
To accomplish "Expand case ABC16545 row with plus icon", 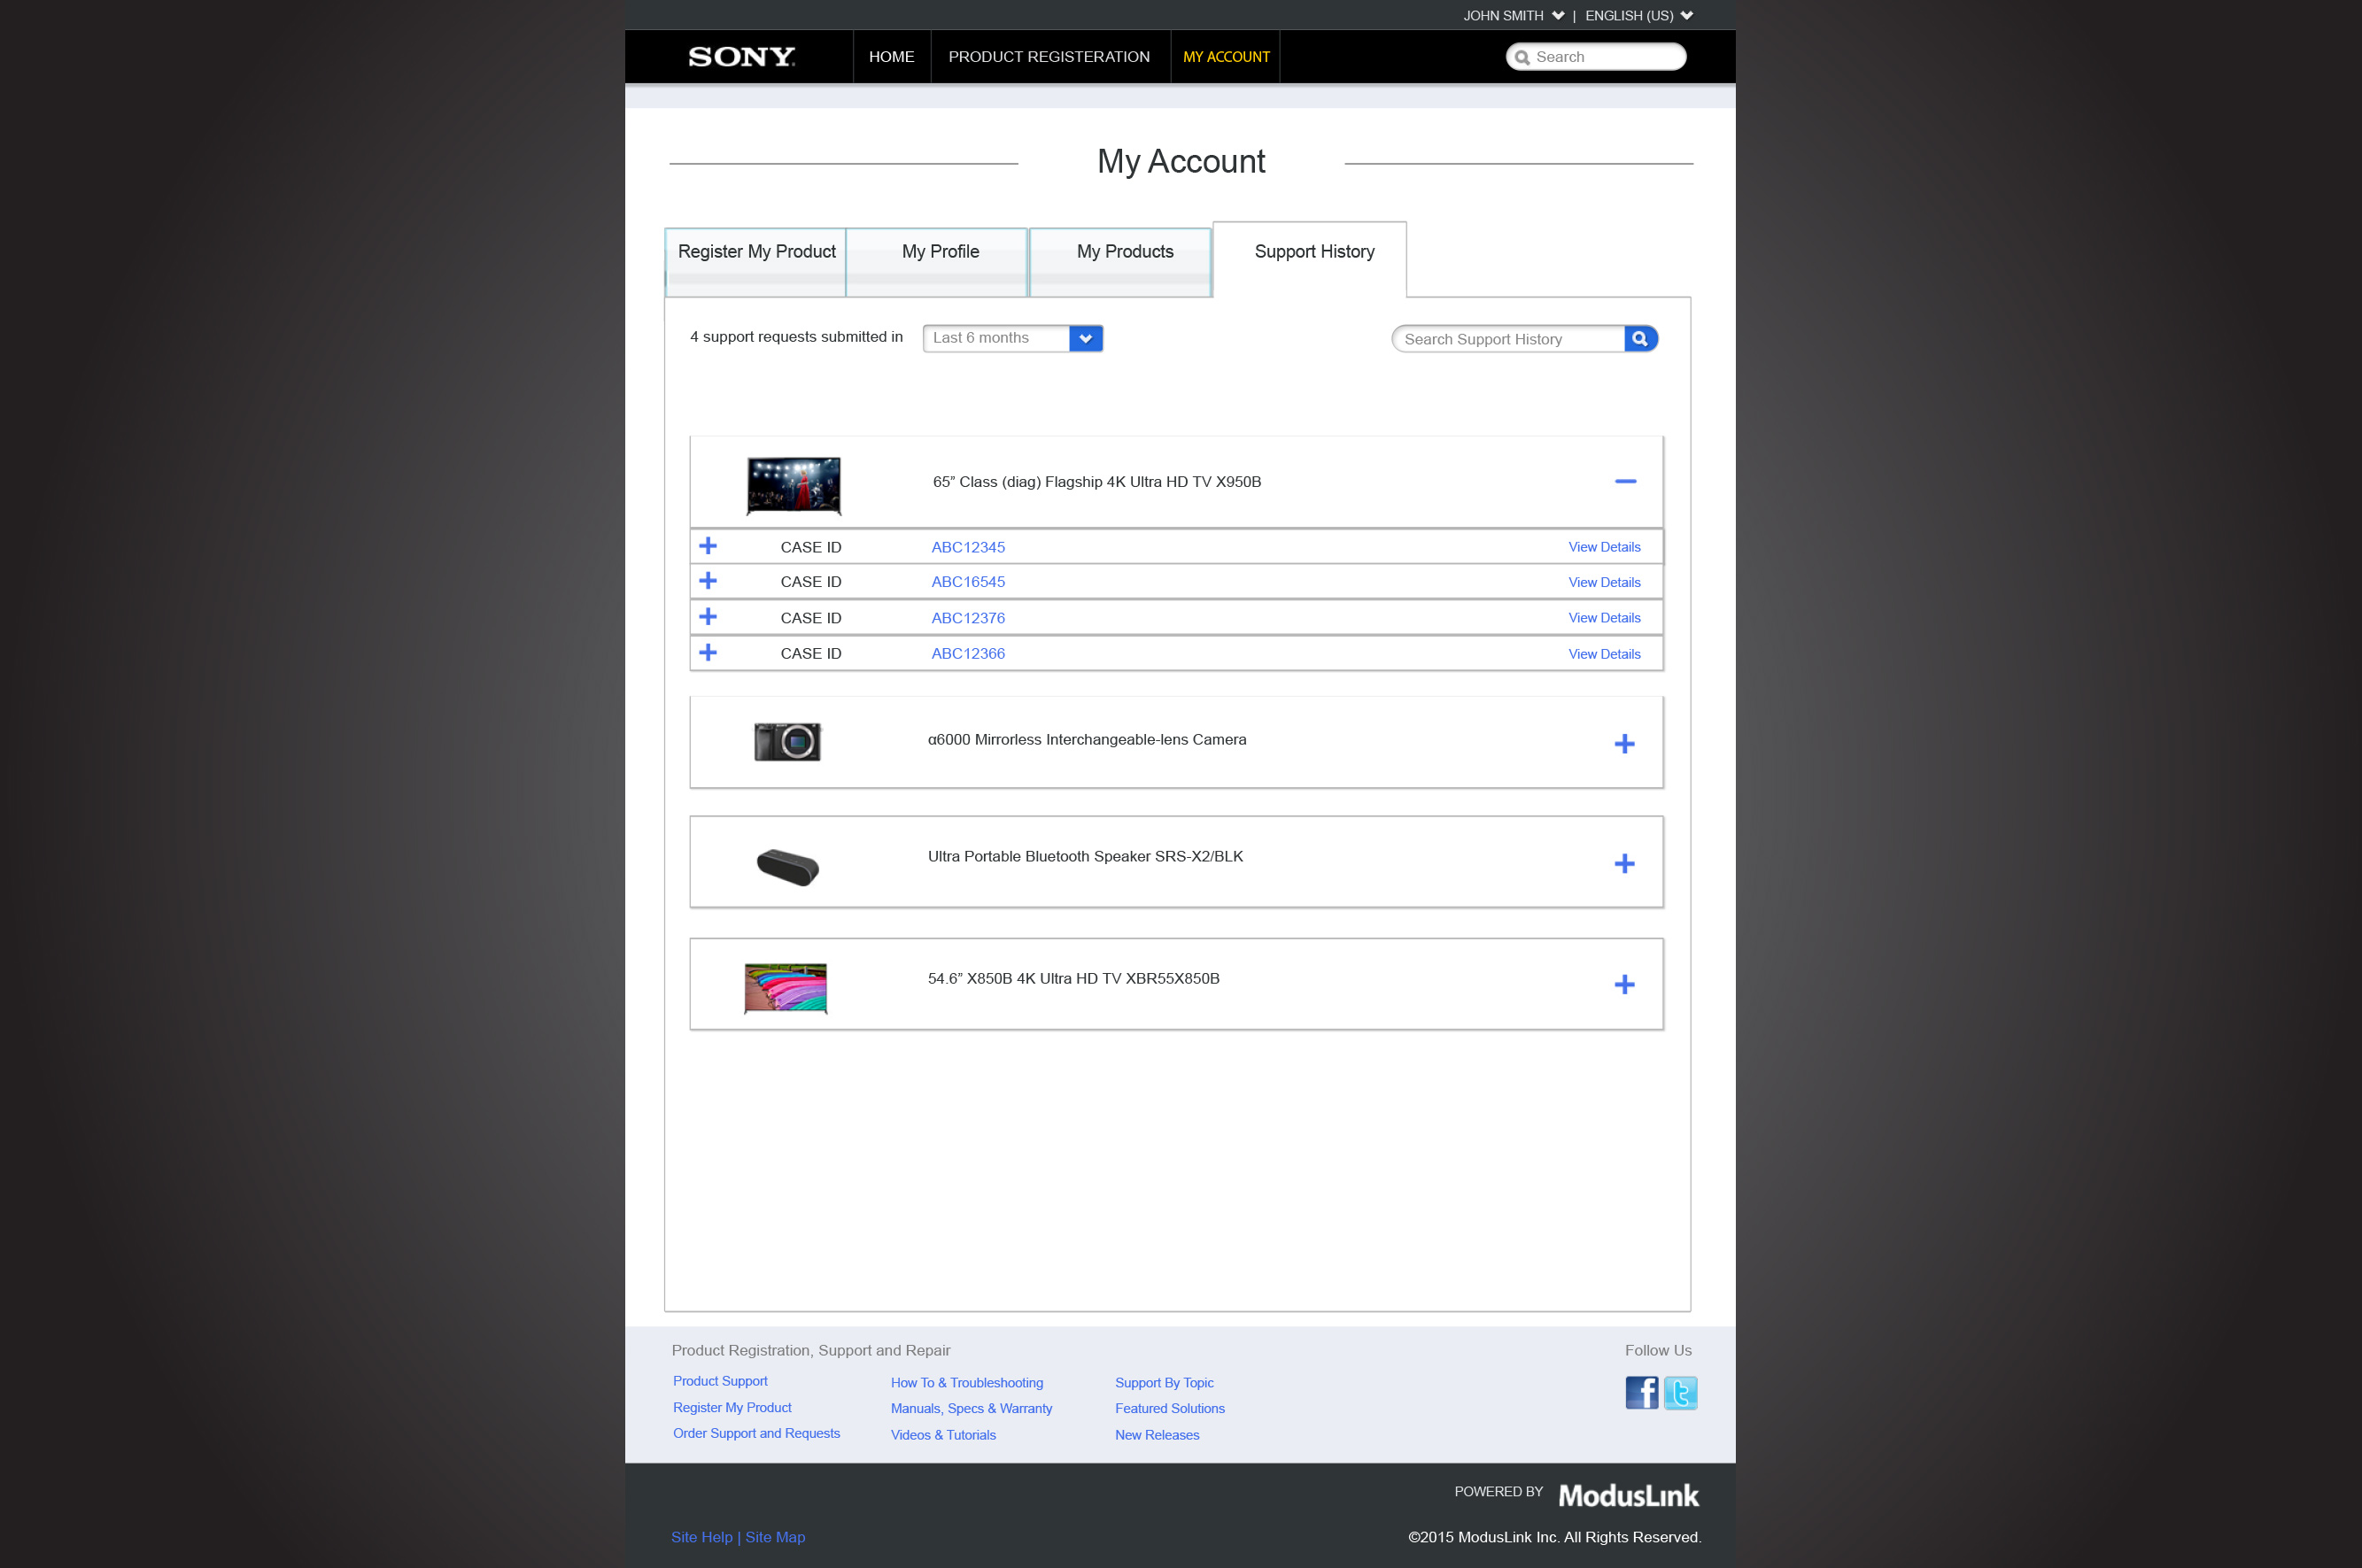I will (x=708, y=581).
